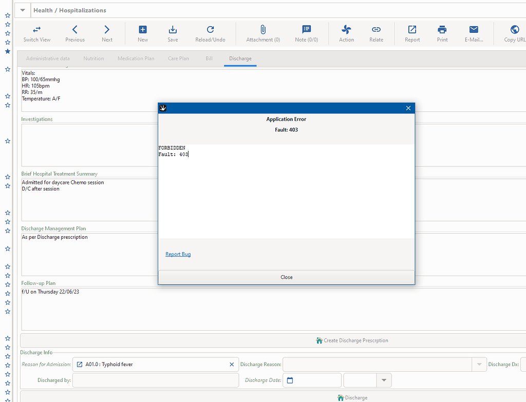Create a New record
Image resolution: width=526 pixels, height=402 pixels.
point(143,30)
